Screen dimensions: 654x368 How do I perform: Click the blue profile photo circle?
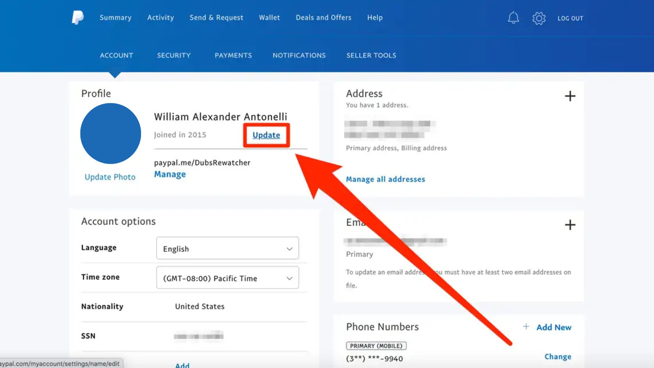pos(110,134)
